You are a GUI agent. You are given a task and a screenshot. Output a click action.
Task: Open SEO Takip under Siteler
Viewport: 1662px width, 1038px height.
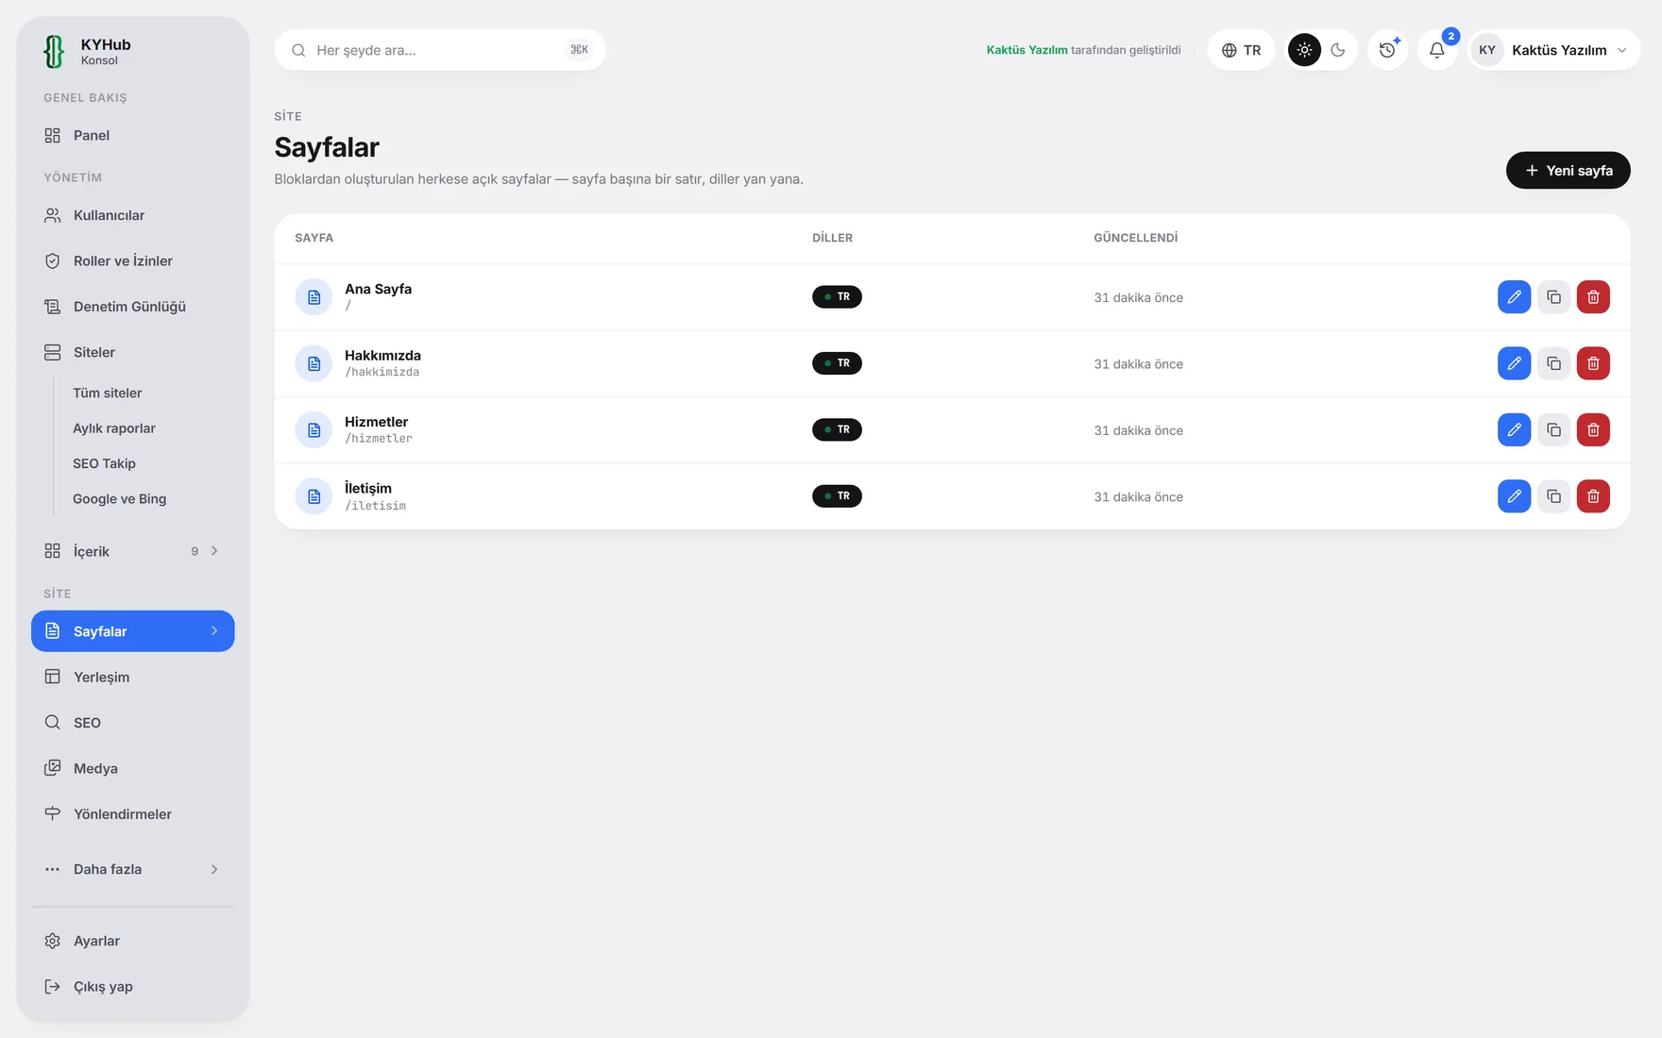click(104, 463)
